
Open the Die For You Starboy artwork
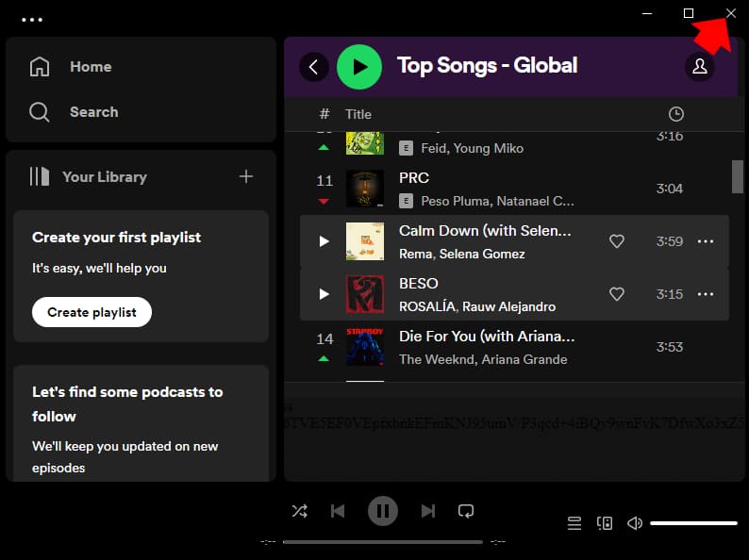(365, 347)
